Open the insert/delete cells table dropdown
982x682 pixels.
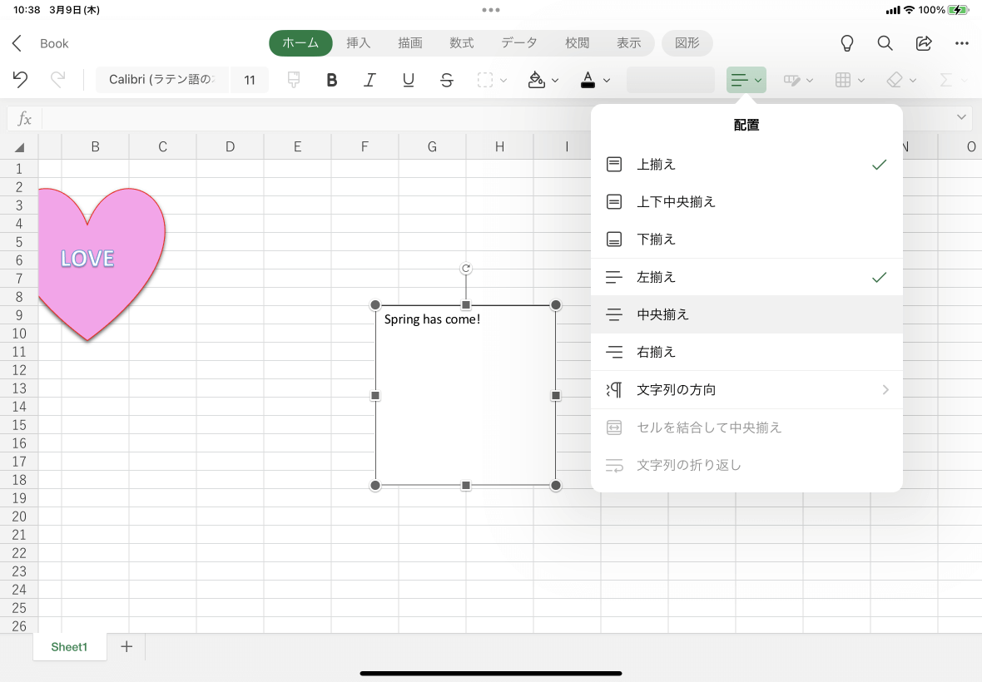click(x=850, y=80)
